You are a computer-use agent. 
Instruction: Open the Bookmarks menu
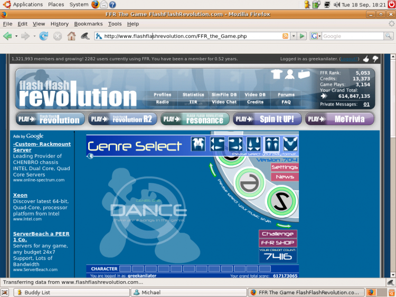88,24
